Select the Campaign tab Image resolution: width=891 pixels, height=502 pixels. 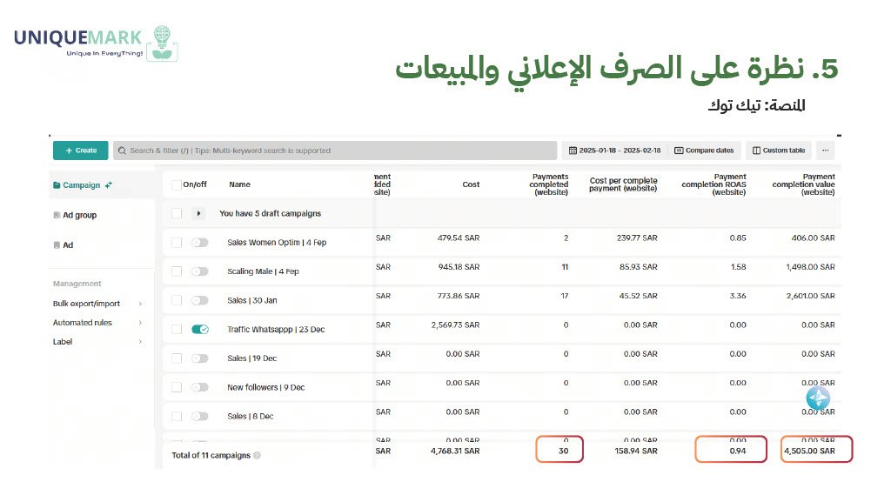[83, 185]
